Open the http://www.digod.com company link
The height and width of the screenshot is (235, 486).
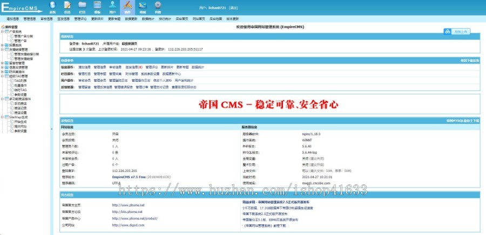(x=129, y=225)
